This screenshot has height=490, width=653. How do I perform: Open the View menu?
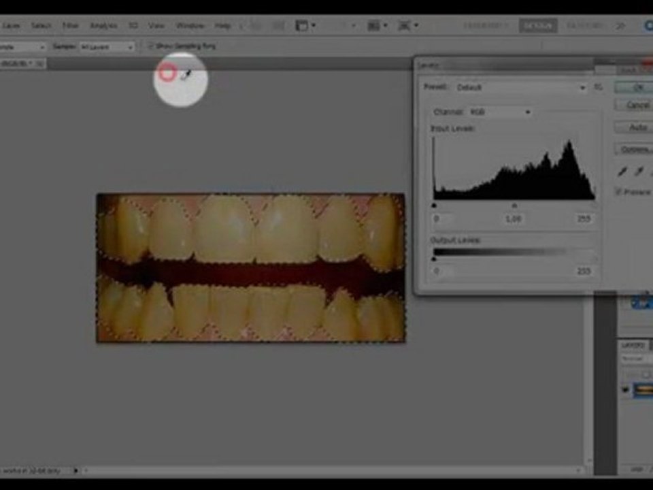156,26
